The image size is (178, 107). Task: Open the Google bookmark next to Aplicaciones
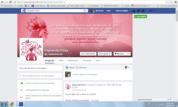[19, 6]
